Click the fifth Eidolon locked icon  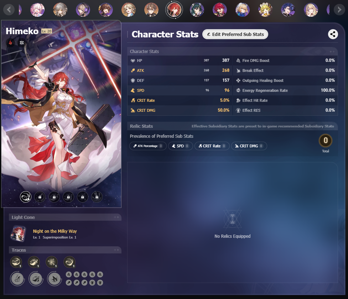pos(83,197)
